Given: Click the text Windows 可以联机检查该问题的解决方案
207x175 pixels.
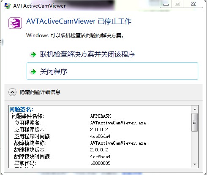Looking at the screenshot, I should tap(75, 35).
